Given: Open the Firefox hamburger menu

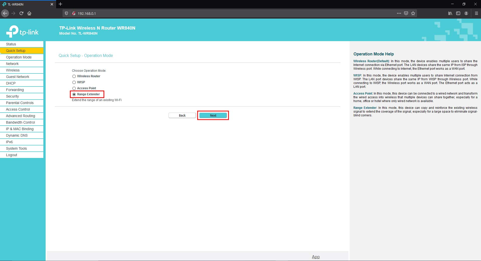Looking at the screenshot, I should coord(476,13).
